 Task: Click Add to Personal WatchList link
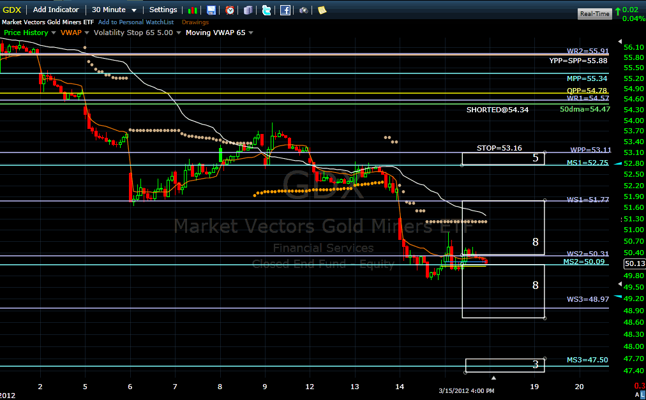(x=136, y=22)
